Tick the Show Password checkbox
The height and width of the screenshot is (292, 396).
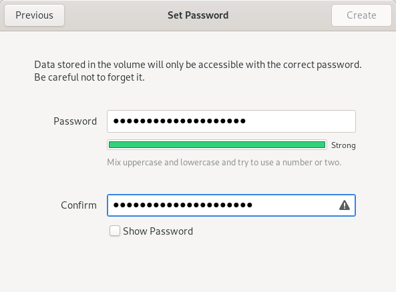(115, 231)
